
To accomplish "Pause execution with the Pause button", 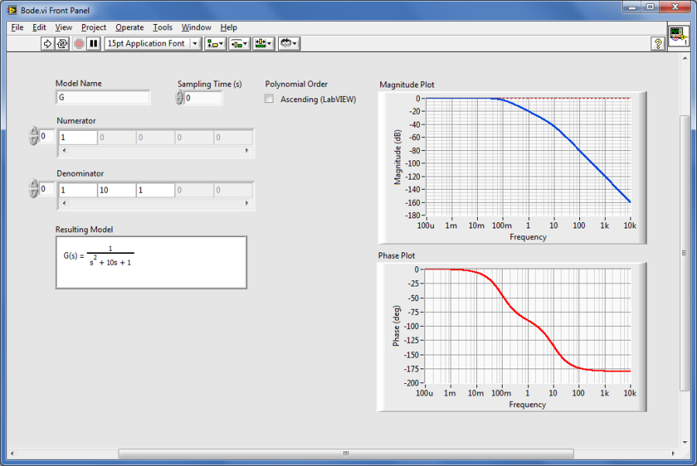I will tap(94, 44).
